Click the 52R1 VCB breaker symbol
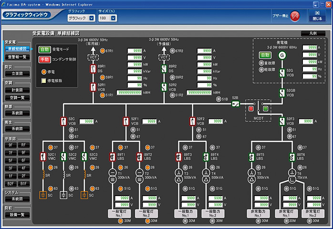Image resolution: width=333 pixels, height=229 pixels. [x=94, y=87]
